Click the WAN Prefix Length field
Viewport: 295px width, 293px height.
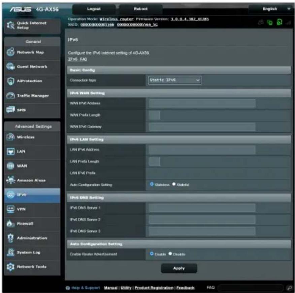(x=155, y=115)
